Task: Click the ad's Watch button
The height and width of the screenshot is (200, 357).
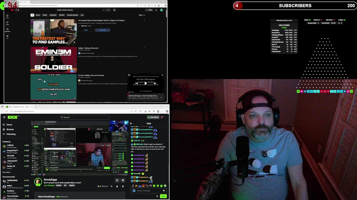Action: tap(86, 30)
